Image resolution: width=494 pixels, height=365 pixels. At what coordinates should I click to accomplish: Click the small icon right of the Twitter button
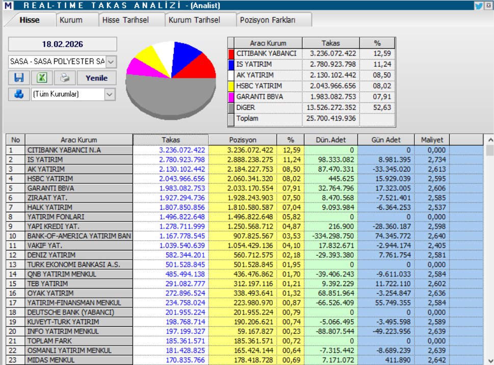coord(489,5)
